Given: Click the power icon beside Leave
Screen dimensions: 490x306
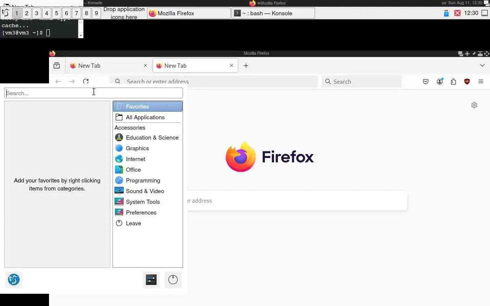Looking at the screenshot, I should (x=119, y=223).
